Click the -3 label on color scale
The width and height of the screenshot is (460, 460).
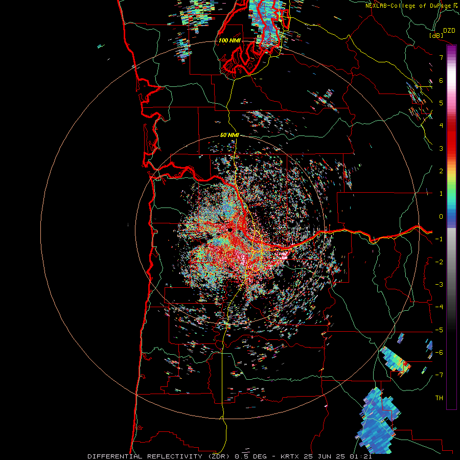click(x=439, y=285)
